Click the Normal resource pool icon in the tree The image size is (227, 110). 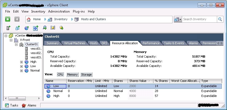(27, 71)
